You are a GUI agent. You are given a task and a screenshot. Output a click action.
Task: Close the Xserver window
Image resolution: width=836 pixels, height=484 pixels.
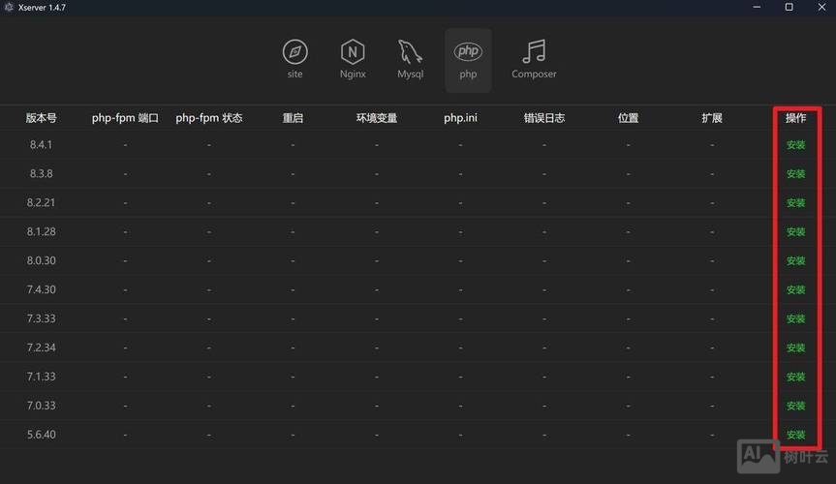[821, 7]
